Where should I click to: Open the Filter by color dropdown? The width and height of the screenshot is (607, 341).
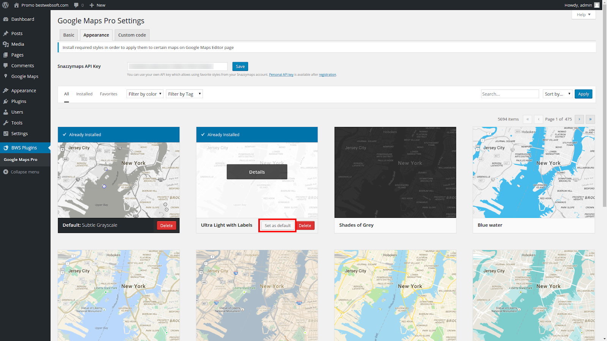point(145,94)
